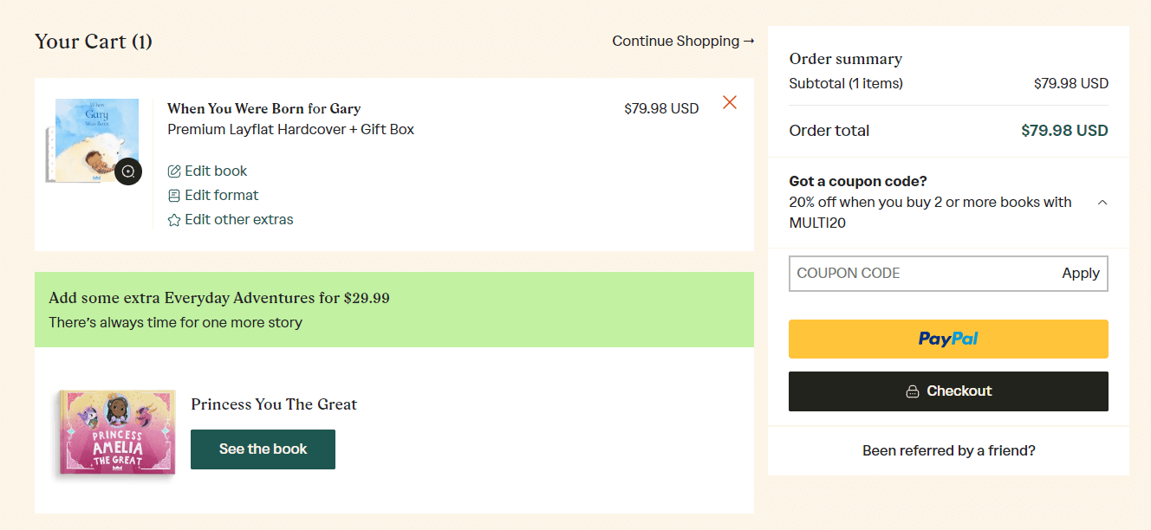The image size is (1151, 530).
Task: Select the pencil icon next to Edit book
Action: [173, 171]
